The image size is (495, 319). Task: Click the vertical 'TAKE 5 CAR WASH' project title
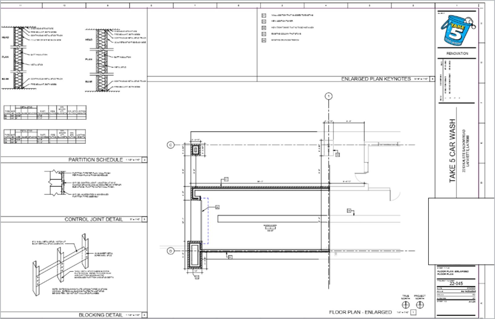coord(452,151)
